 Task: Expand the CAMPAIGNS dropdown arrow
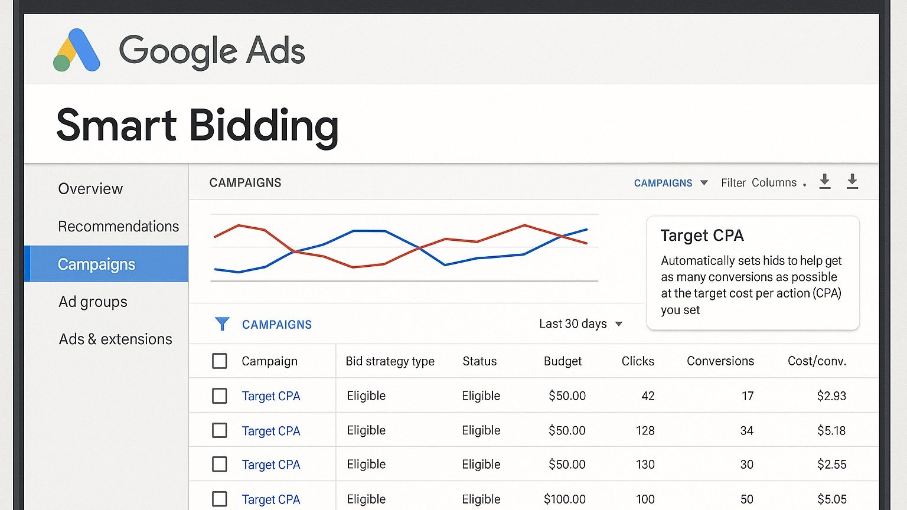704,182
